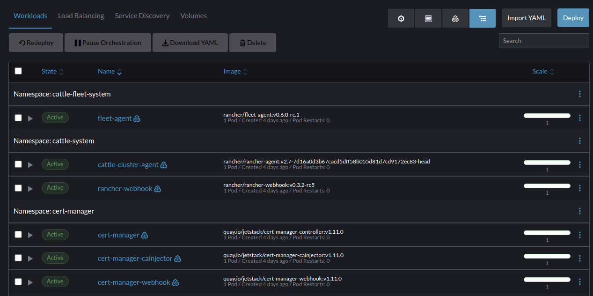
Task: Click the Deploy button
Action: [573, 18]
